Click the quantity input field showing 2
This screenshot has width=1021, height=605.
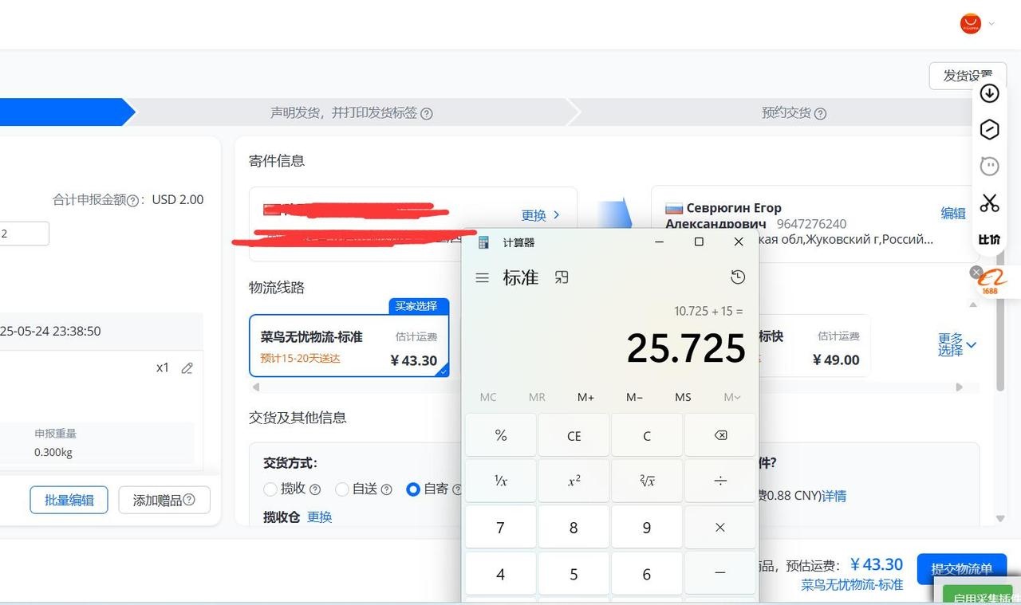[24, 234]
